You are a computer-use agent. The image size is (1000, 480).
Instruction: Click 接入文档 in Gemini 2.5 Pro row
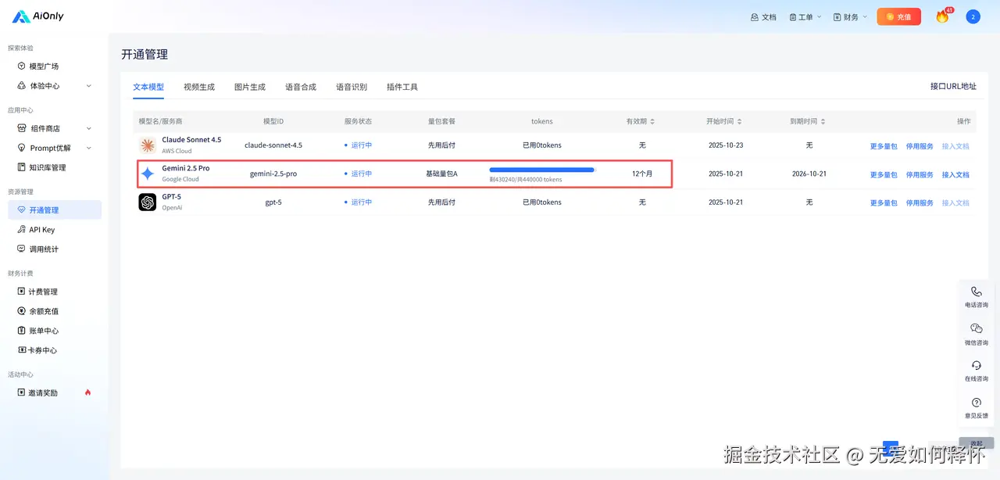point(955,174)
